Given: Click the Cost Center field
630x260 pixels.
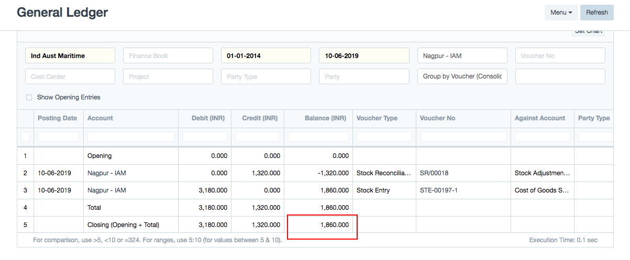Looking at the screenshot, I should (70, 76).
